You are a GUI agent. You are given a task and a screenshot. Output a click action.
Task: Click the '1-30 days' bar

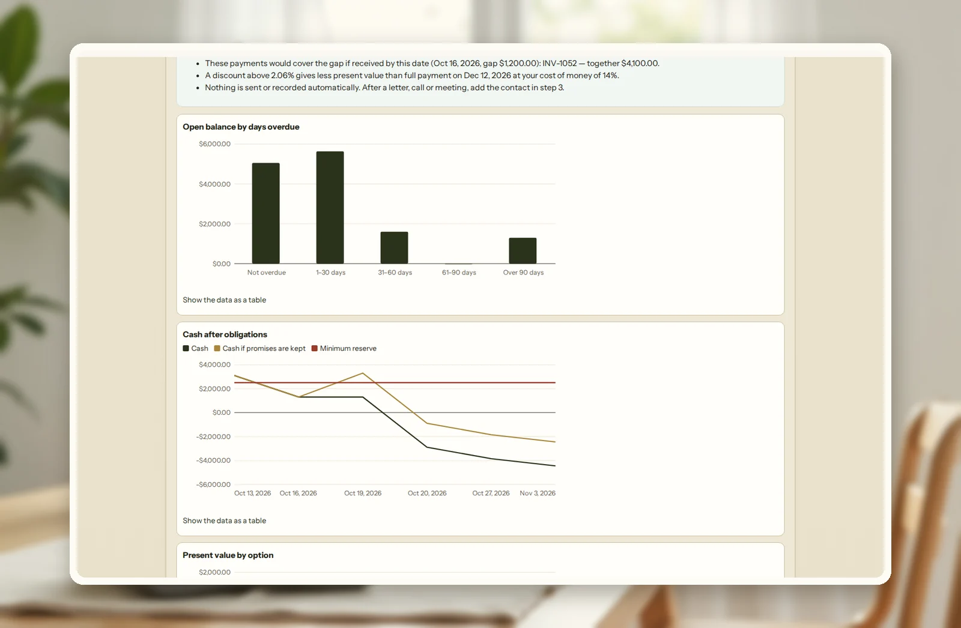click(330, 207)
